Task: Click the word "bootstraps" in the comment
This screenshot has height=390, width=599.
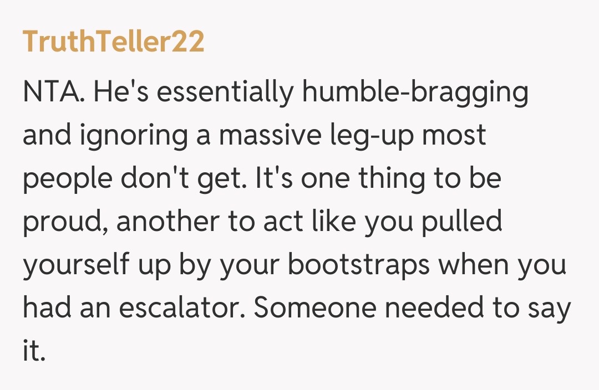Action: pyautogui.click(x=359, y=265)
